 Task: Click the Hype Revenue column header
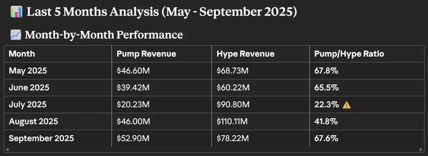[x=246, y=54]
